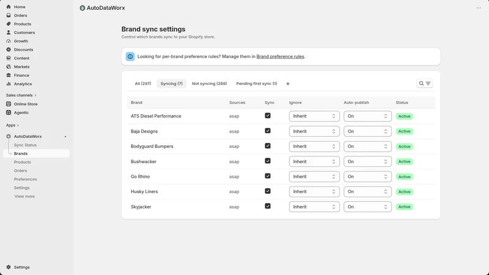489x275 pixels.
Task: Click the Online Store icon
Action: point(9,104)
